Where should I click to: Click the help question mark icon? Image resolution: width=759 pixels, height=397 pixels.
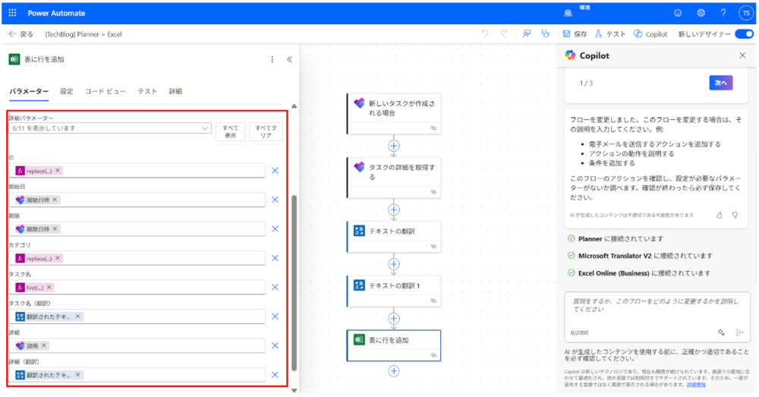pos(723,13)
